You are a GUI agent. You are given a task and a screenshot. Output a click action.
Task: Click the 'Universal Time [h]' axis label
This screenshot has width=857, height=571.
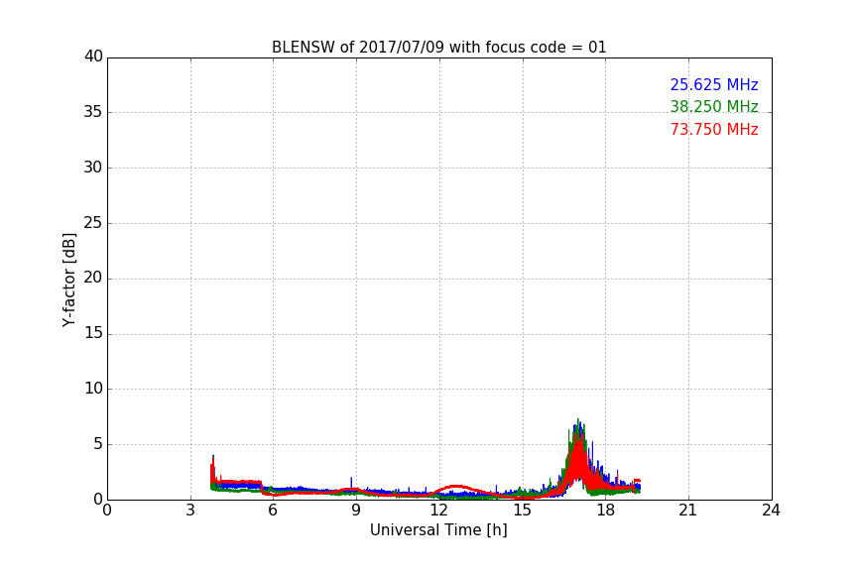click(x=438, y=530)
